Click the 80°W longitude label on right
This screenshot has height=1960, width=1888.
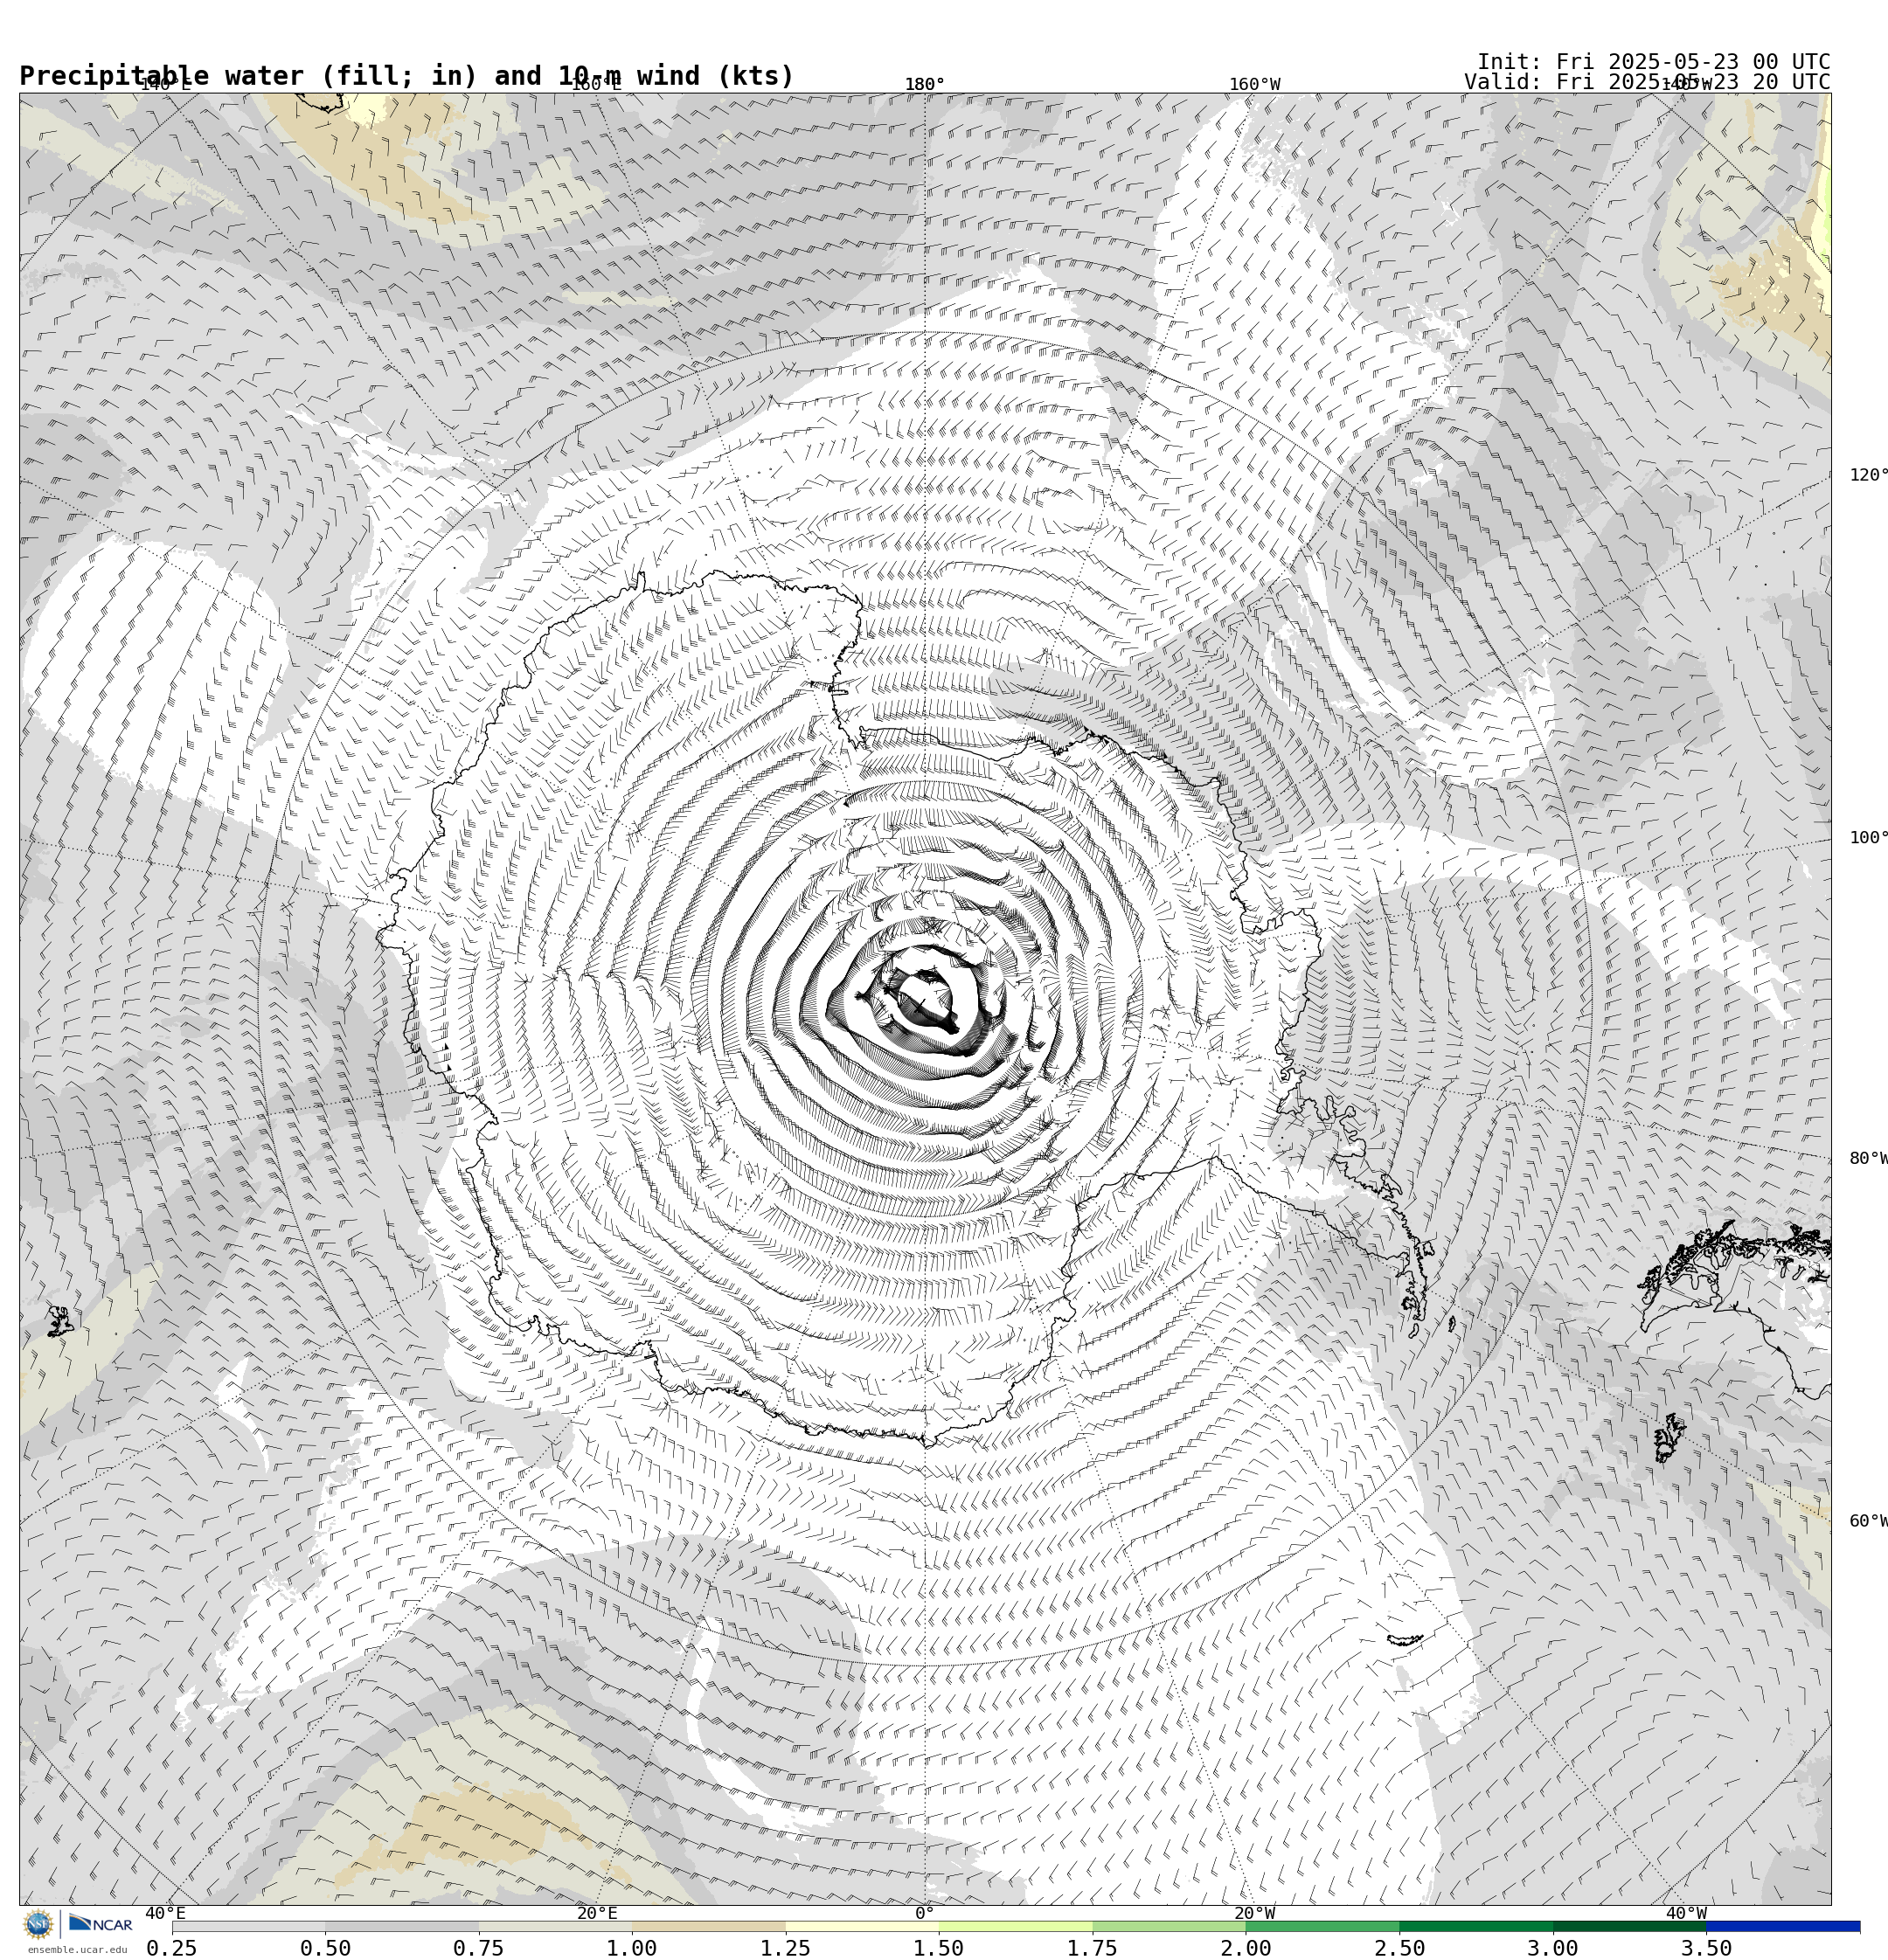tap(1868, 1158)
